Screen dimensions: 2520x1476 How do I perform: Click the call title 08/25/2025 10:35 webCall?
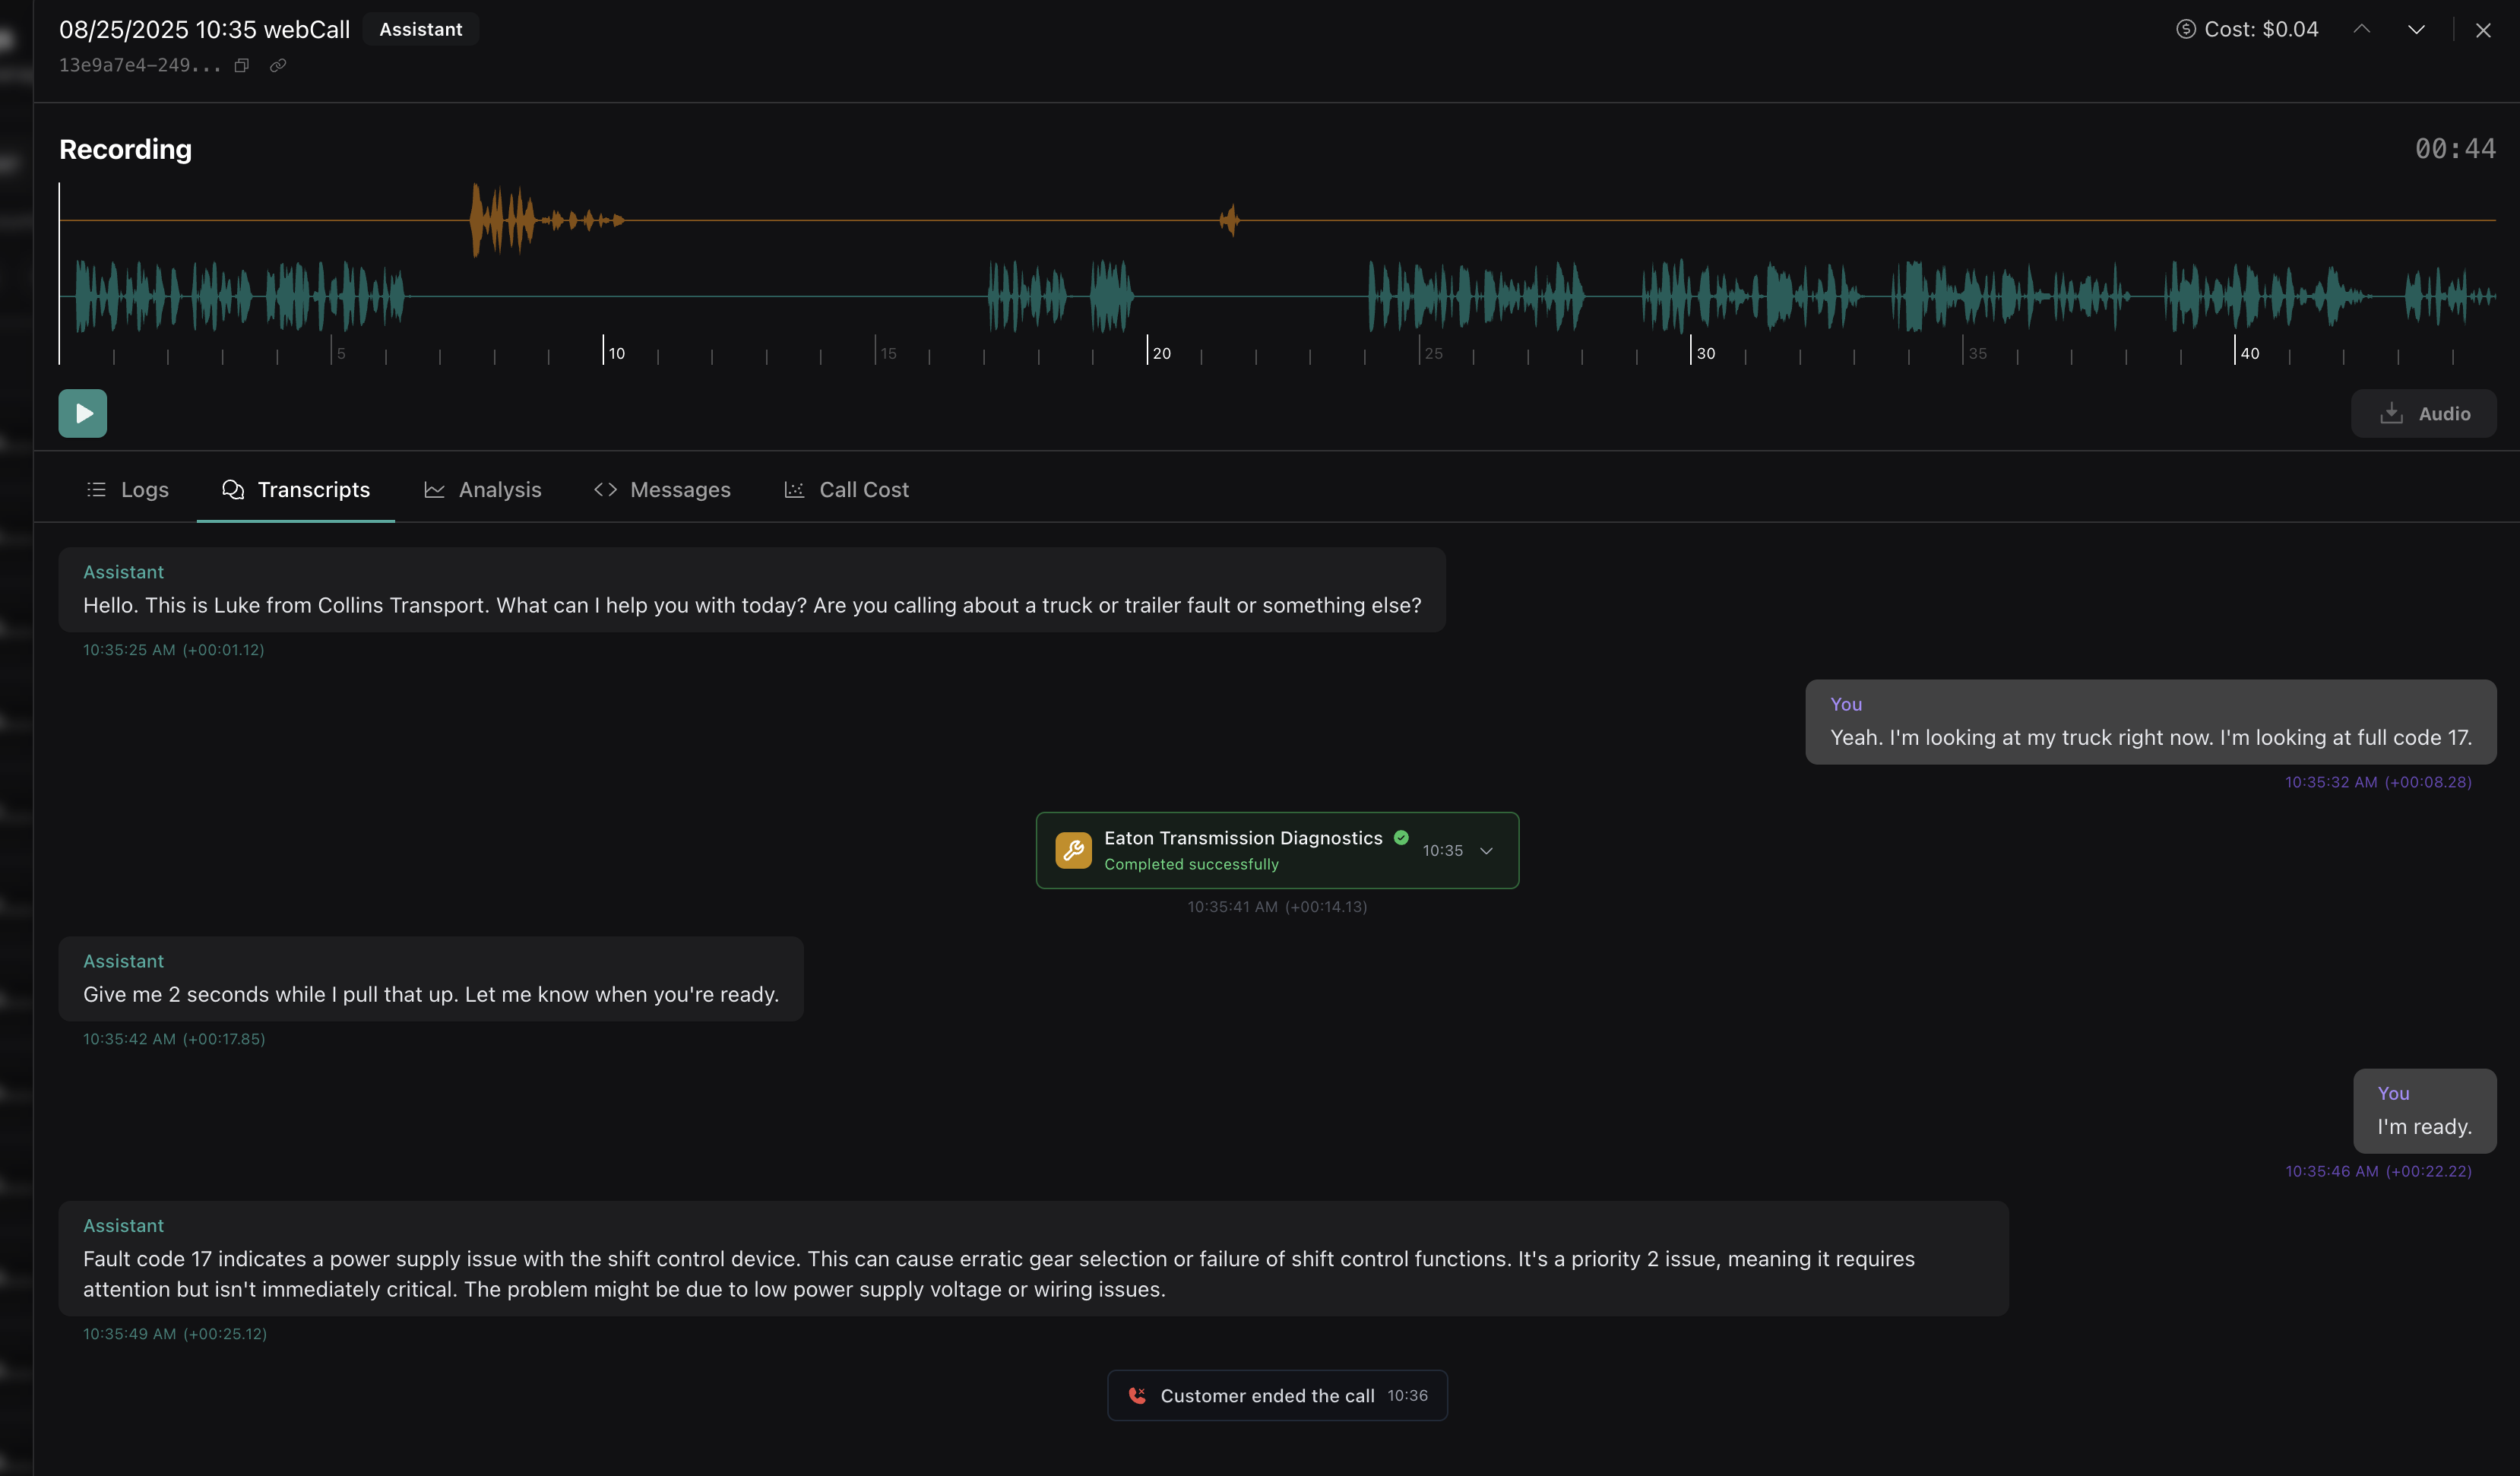pyautogui.click(x=205, y=29)
